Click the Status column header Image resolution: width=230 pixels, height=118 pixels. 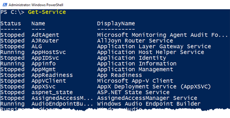point(11,23)
